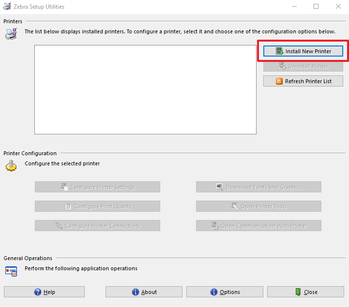The image size is (349, 307).
Task: Minimize the Zebra Setup Utilities window
Action: coord(293,7)
